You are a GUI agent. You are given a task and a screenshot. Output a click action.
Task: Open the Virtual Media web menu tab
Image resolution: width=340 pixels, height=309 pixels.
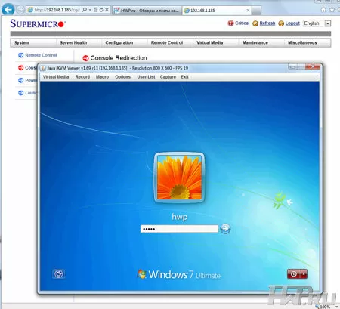(210, 42)
